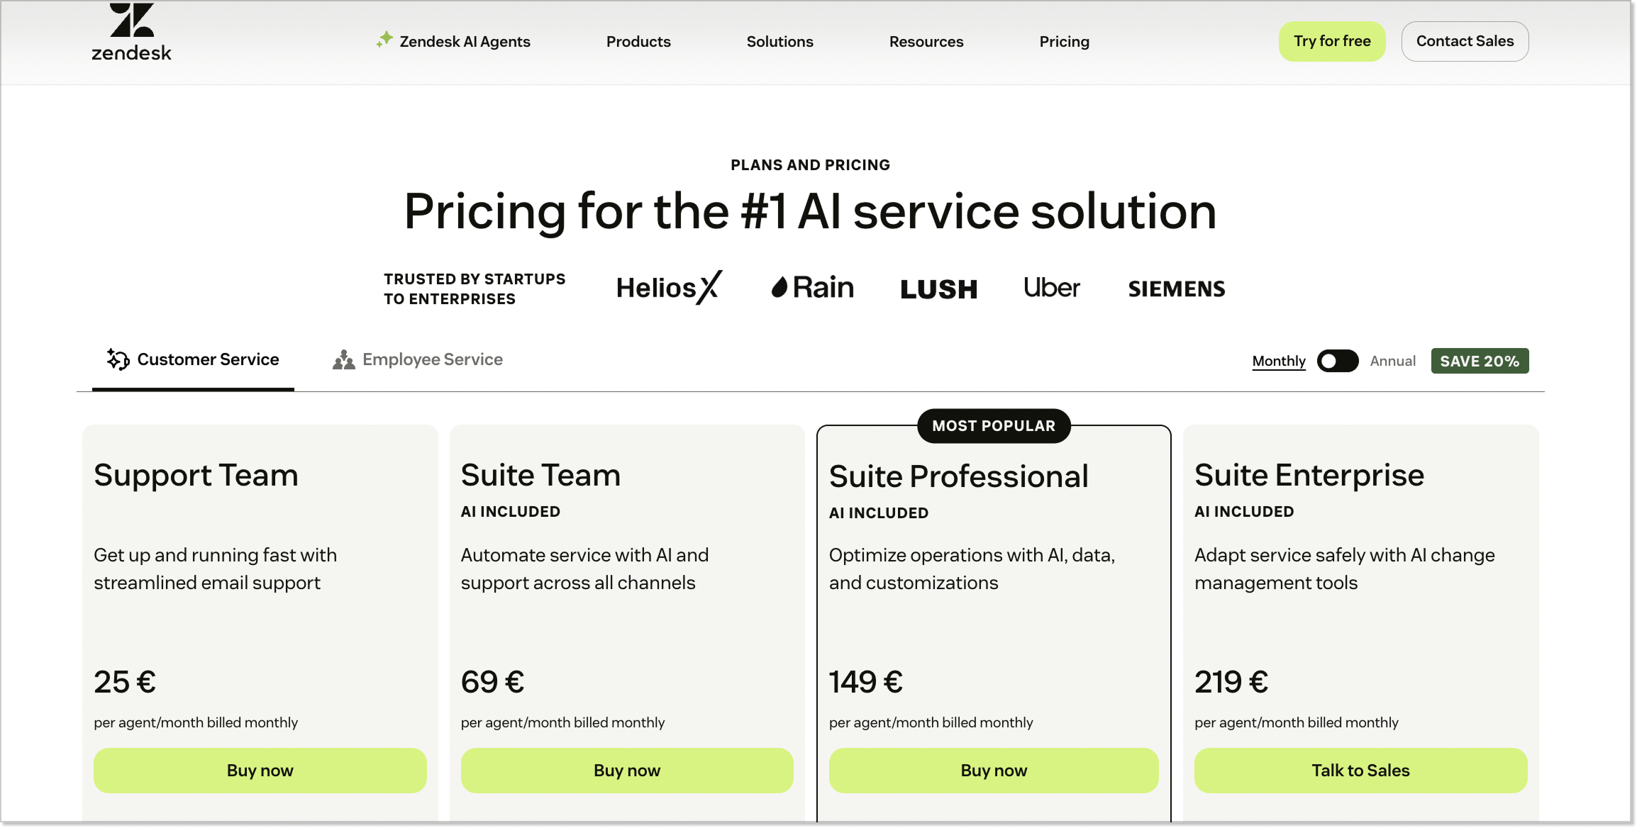Open the Products menu
The image size is (1637, 828).
[638, 41]
